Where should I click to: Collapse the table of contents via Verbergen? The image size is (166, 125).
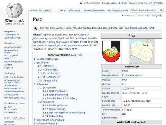click(x=77, y=55)
